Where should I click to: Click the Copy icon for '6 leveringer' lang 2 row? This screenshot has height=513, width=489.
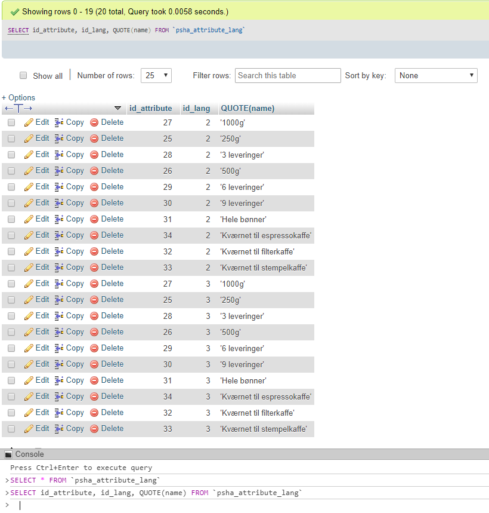coord(59,187)
